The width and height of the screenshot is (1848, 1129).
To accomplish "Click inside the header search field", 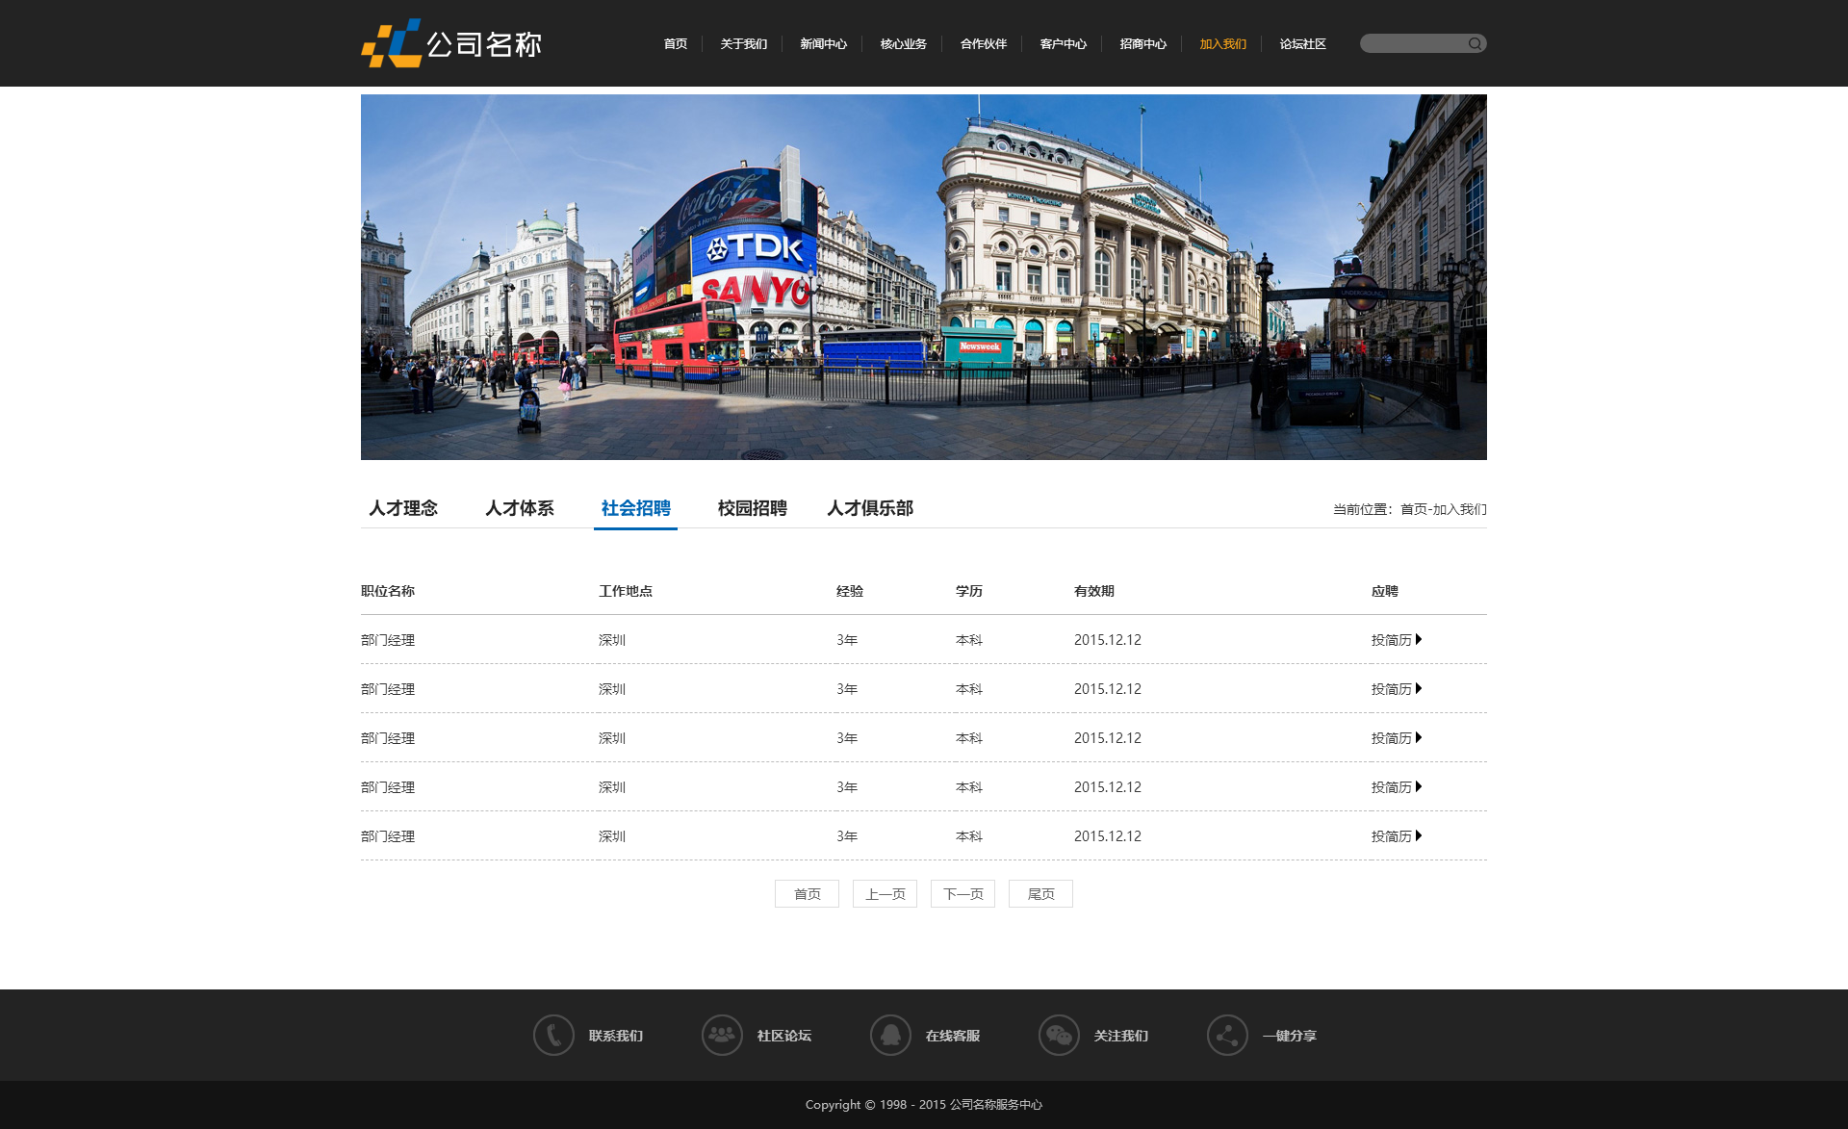I will (1412, 43).
